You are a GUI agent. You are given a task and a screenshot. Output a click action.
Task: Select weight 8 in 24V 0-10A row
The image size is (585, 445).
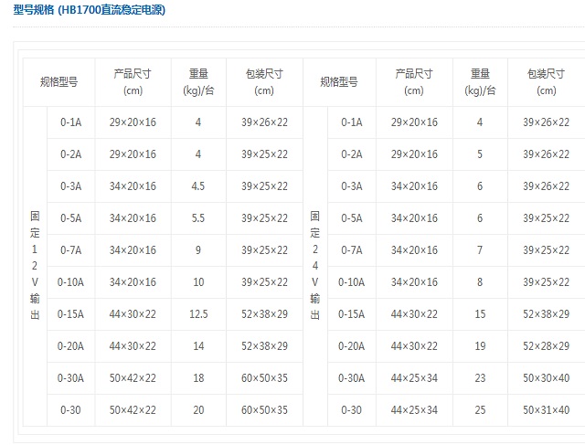480,282
